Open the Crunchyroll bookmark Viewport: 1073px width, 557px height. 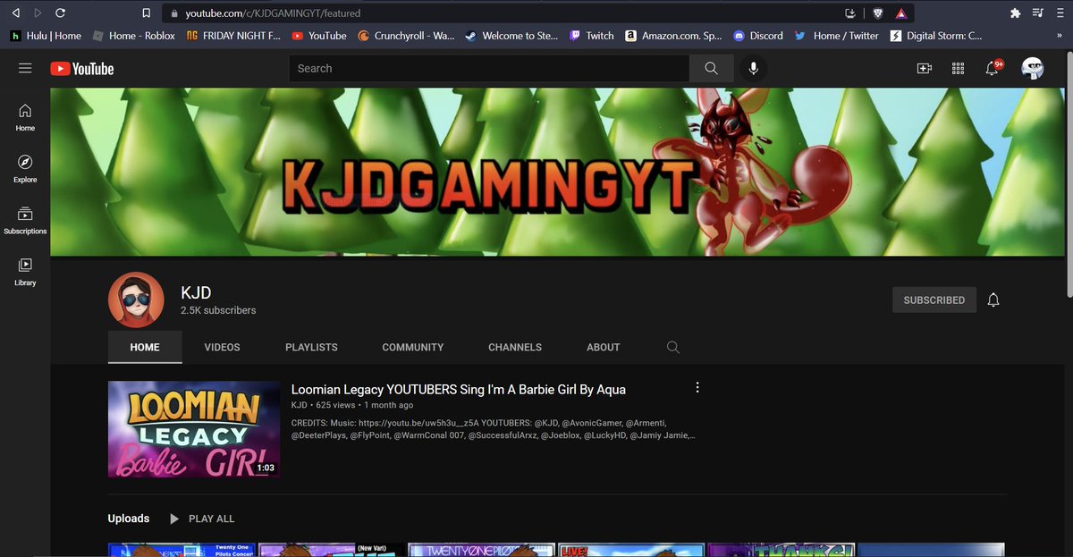click(x=406, y=36)
